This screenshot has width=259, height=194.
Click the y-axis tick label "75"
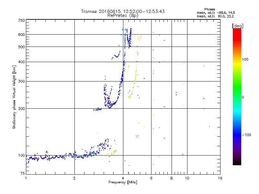(x=23, y=173)
